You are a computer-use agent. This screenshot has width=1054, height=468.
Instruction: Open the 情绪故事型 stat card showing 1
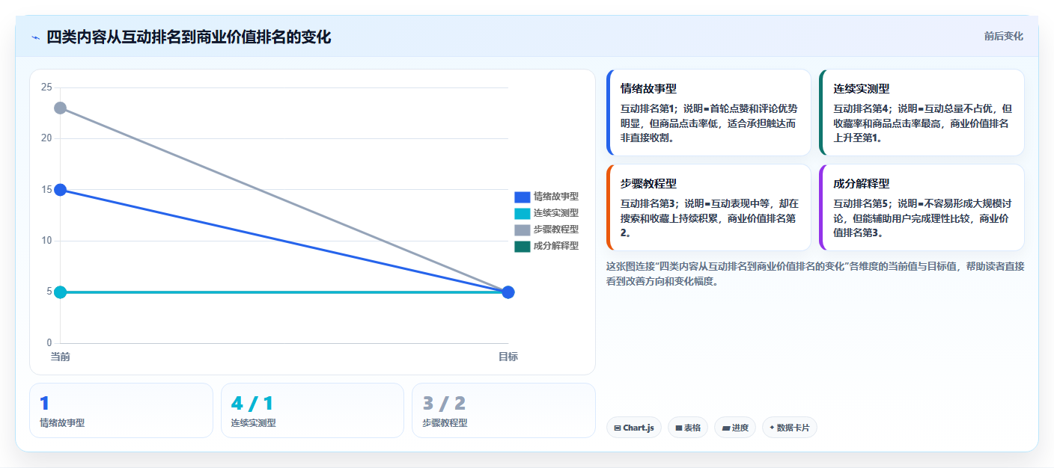click(121, 410)
